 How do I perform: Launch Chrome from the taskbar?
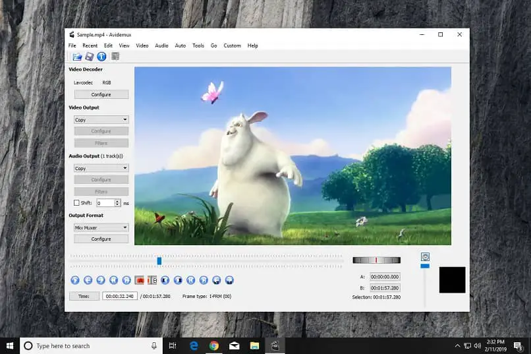[x=214, y=345]
